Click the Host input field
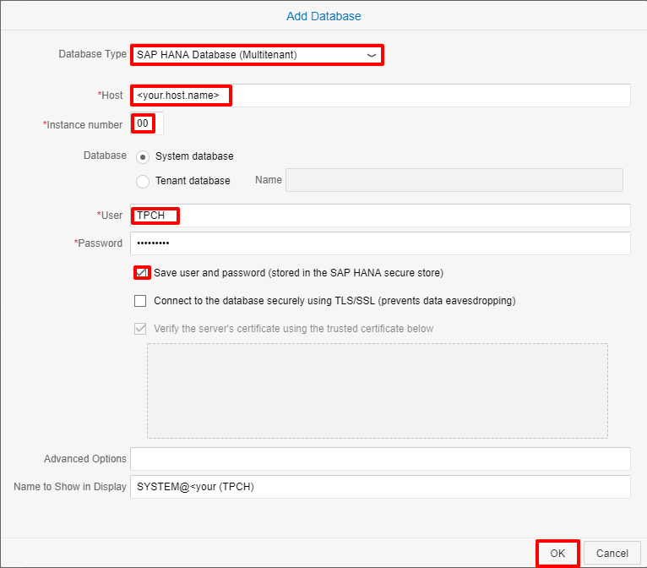The width and height of the screenshot is (647, 568). [380, 96]
